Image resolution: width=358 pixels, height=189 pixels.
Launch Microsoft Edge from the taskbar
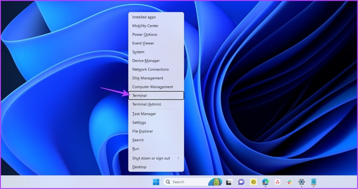coord(265,182)
